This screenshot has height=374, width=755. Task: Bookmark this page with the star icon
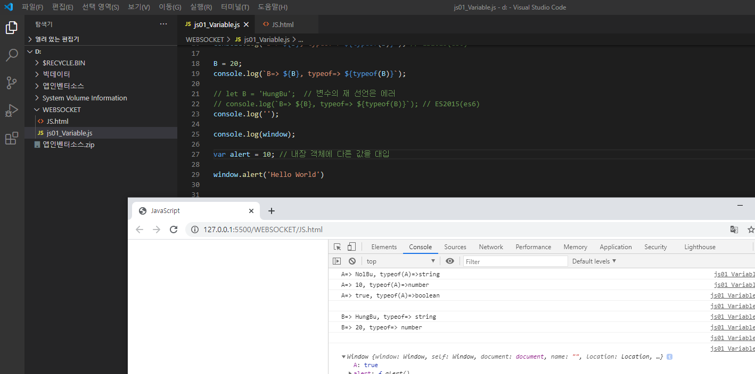[751, 229]
